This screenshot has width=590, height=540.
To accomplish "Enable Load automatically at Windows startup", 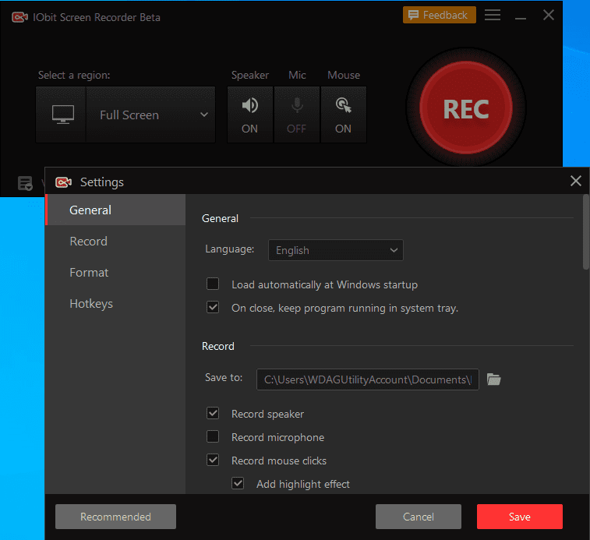I will click(213, 284).
